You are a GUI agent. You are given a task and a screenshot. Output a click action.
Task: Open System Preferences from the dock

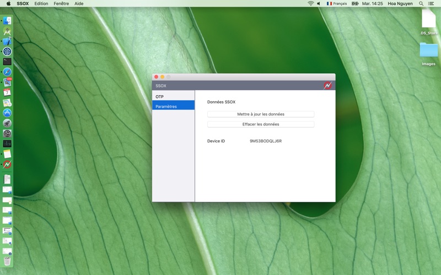click(7, 133)
